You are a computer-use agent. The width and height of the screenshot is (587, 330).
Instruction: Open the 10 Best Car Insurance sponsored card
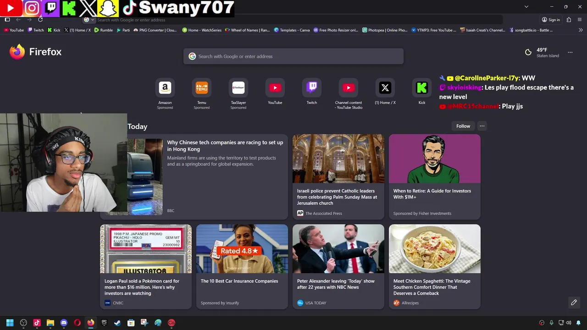[242, 267]
